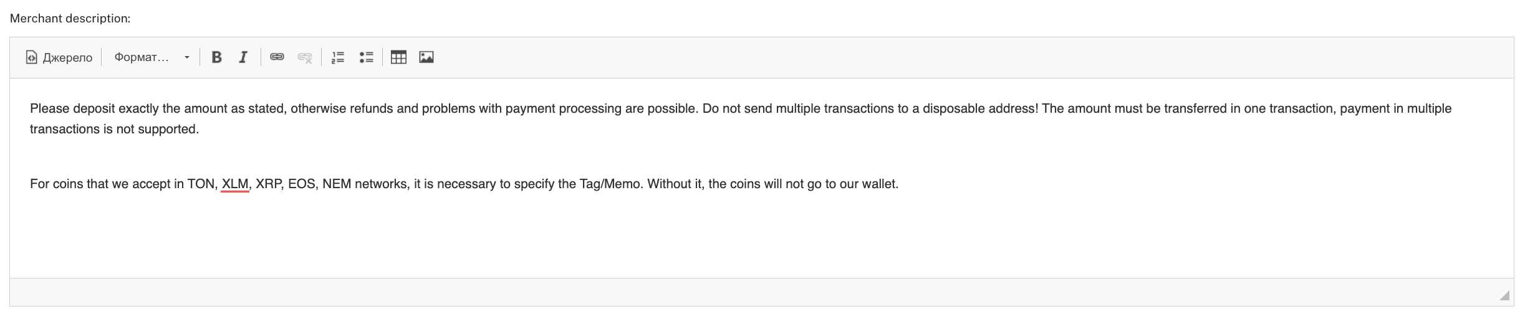Insert a hyperlink with the link icon

pyautogui.click(x=277, y=57)
